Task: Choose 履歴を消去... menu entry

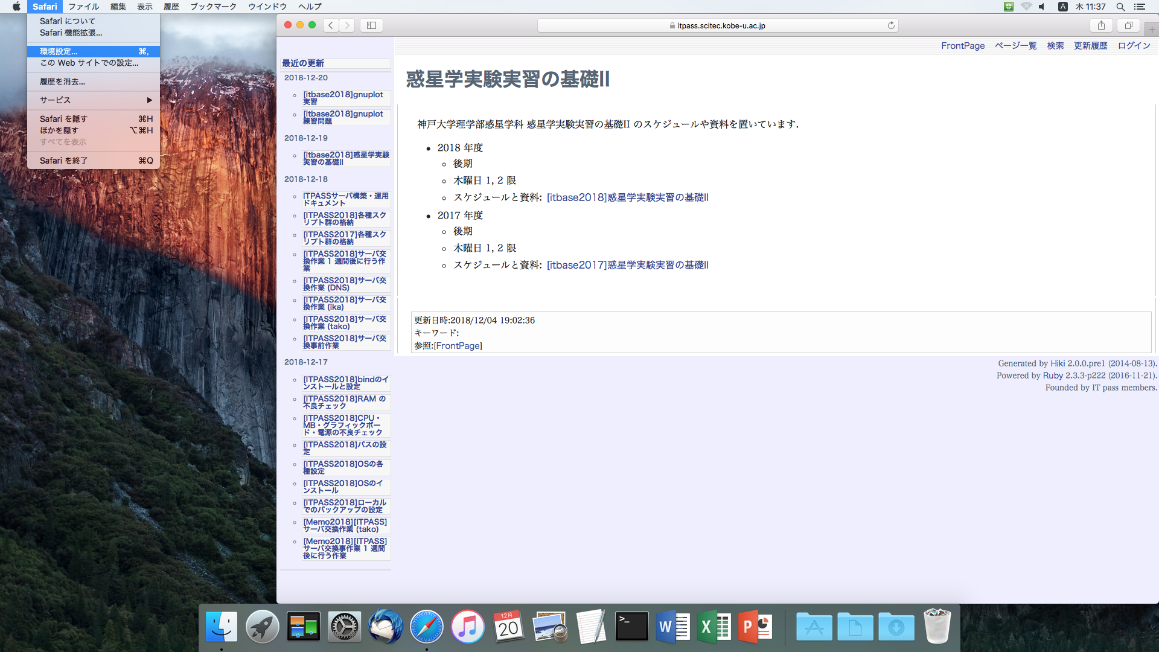Action: click(x=63, y=81)
